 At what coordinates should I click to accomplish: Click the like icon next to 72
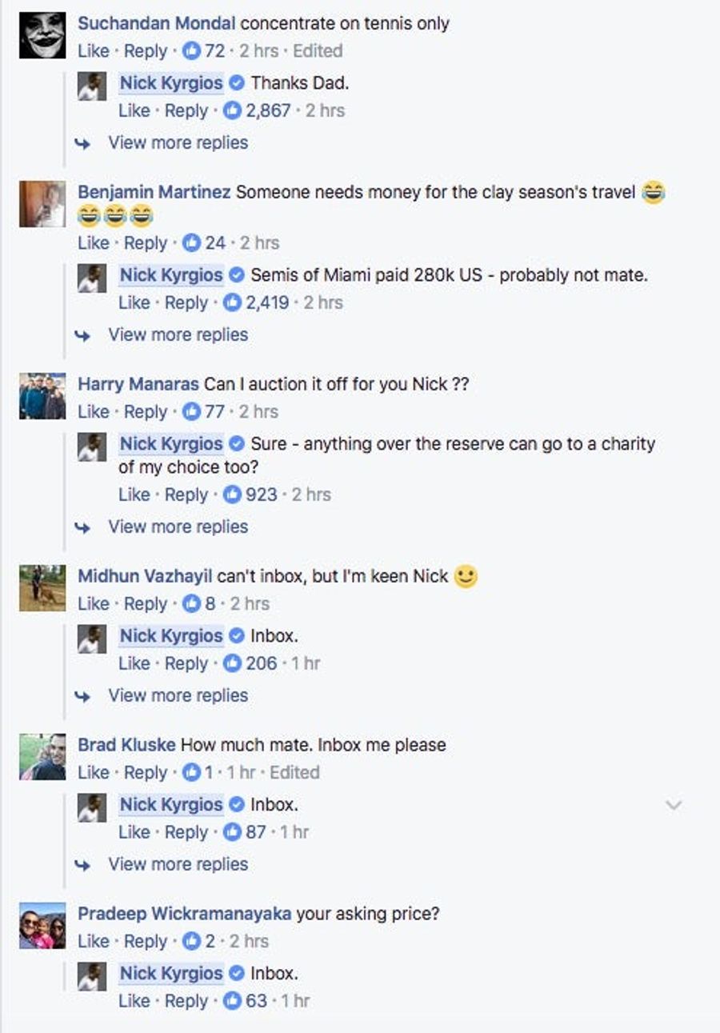191,50
